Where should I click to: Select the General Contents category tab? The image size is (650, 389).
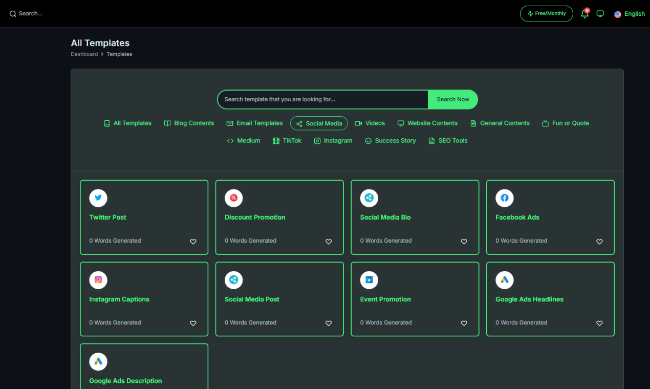(x=500, y=123)
